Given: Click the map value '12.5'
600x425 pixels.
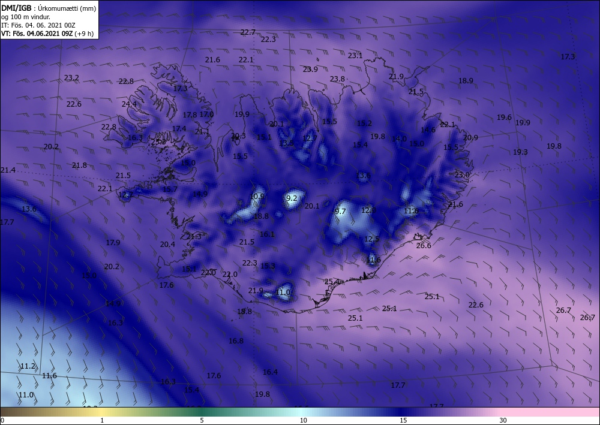Looking at the screenshot, I should pos(371,239).
